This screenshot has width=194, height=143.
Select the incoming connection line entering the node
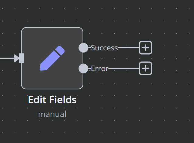(7, 58)
